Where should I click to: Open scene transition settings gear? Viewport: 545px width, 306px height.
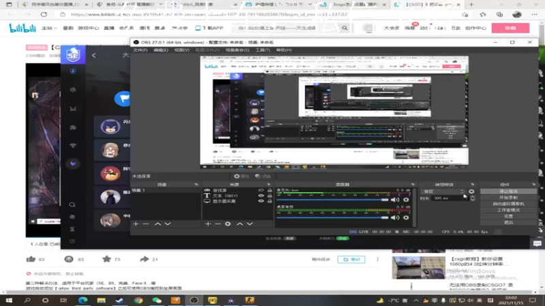coord(471,192)
